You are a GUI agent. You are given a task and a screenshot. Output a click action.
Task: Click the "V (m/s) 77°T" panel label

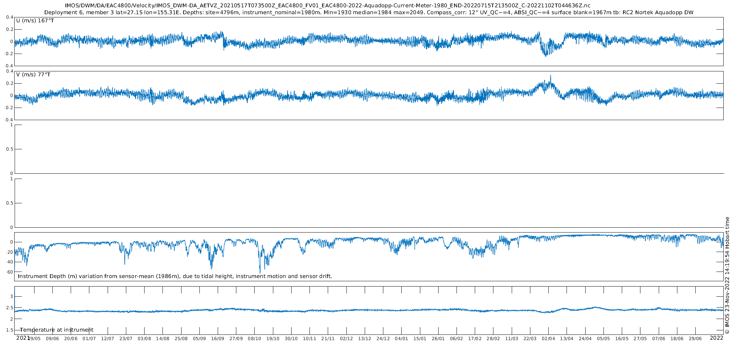(x=33, y=75)
